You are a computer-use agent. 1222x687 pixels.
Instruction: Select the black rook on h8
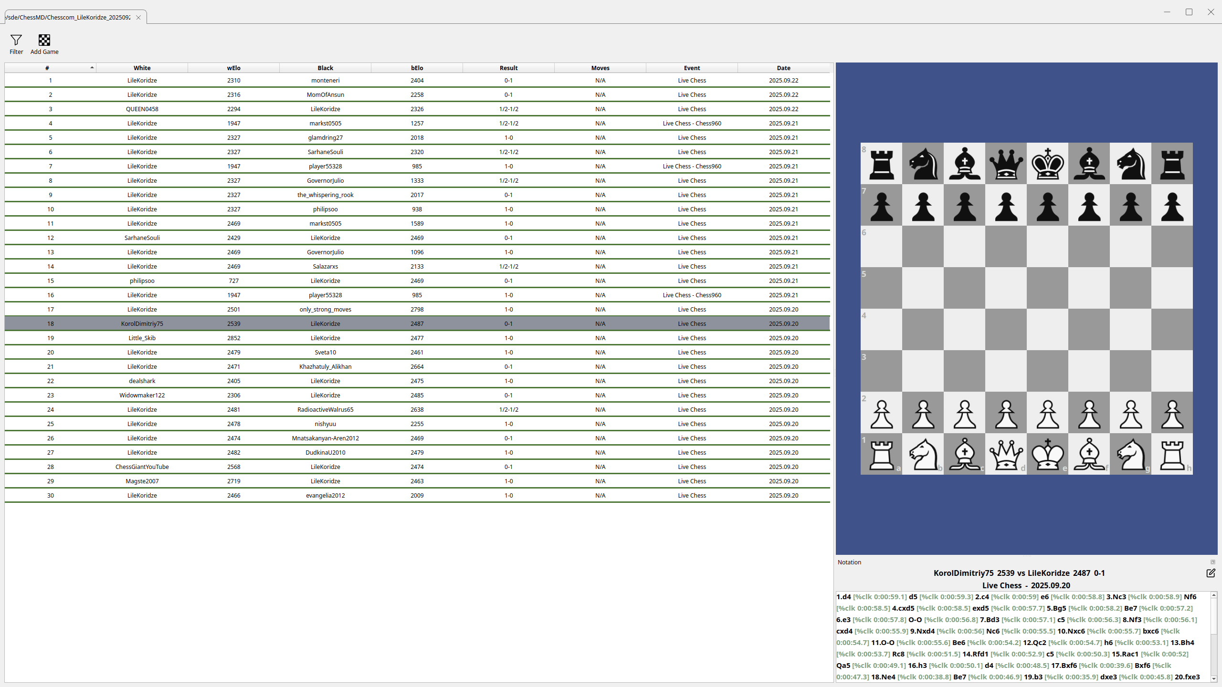click(x=1172, y=163)
